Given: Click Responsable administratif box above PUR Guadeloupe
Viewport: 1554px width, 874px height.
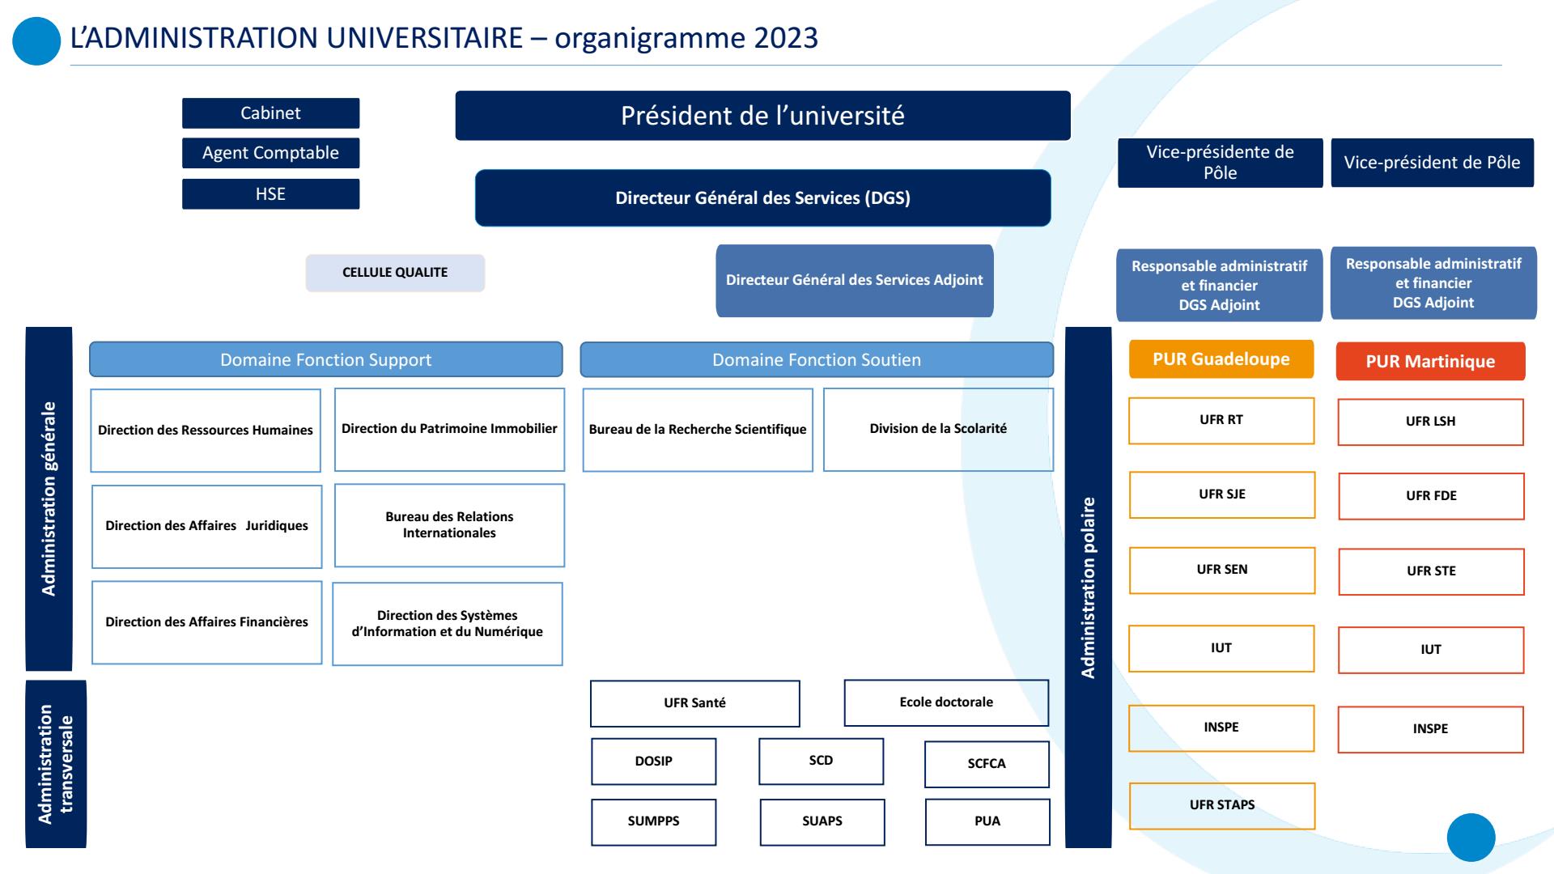Looking at the screenshot, I should [1219, 285].
